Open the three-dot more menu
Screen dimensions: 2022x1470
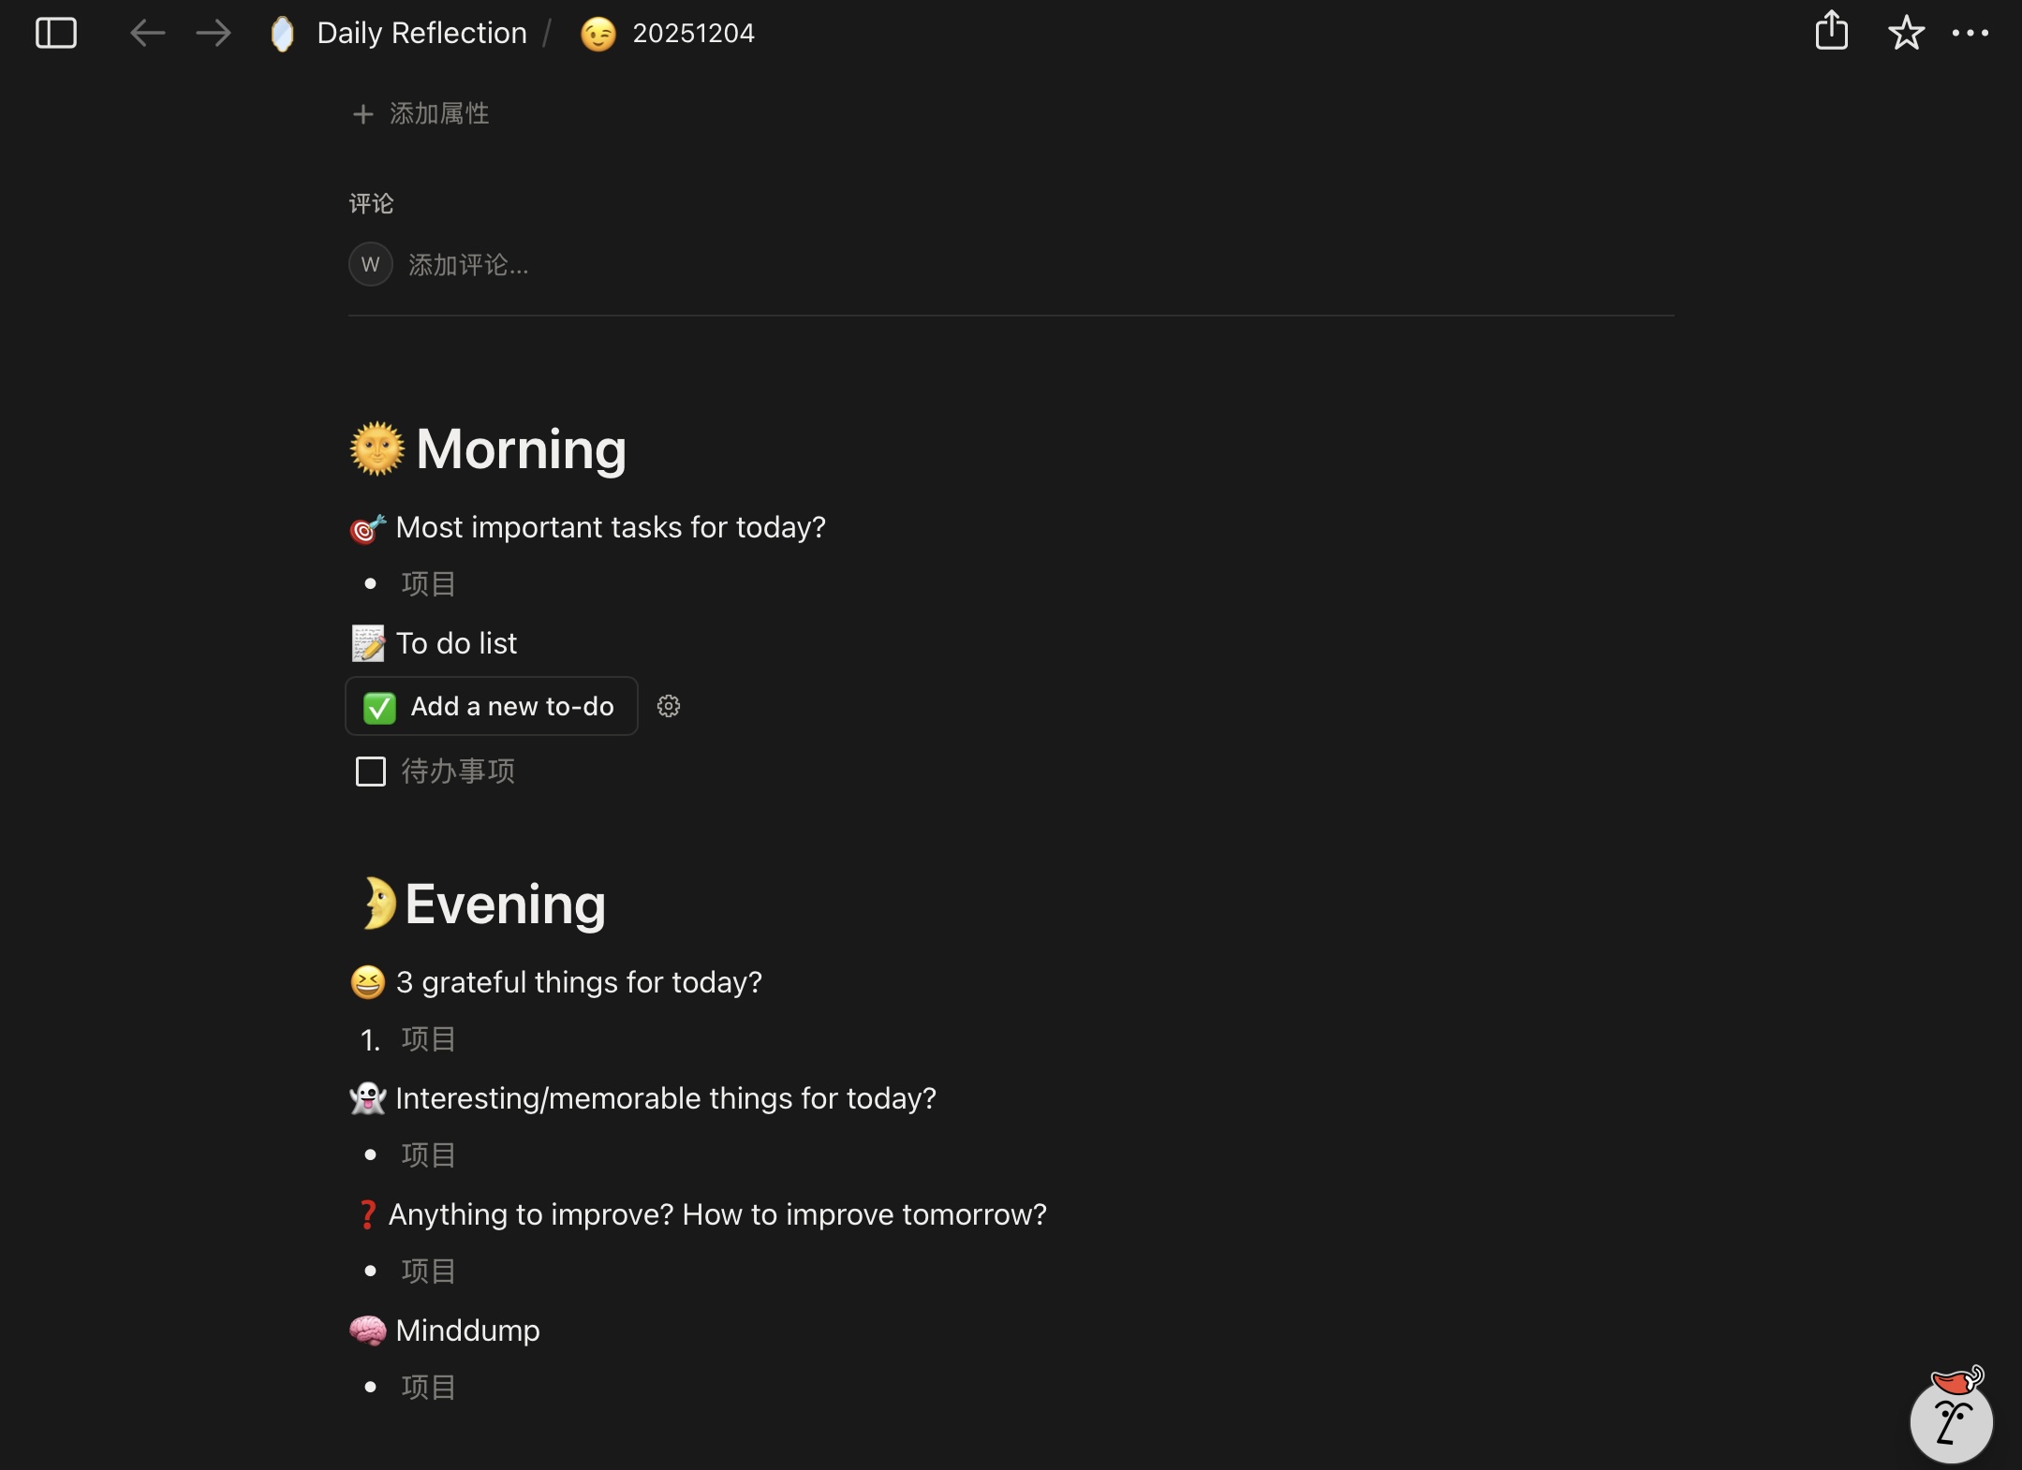1970,34
